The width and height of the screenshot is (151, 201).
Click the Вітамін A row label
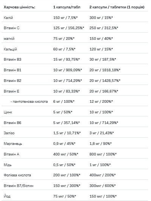11,154
